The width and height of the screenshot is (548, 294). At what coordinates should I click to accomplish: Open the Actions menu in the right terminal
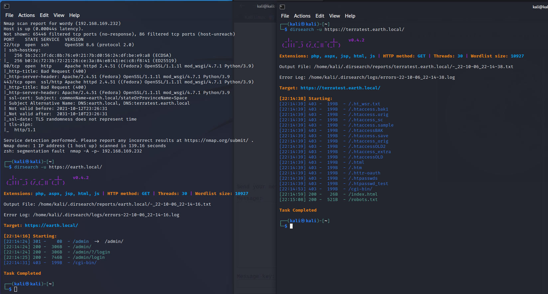coord(302,16)
